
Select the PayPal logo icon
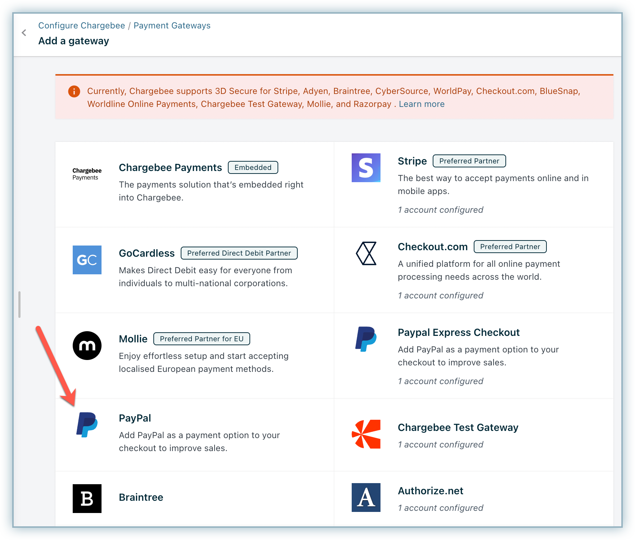(x=87, y=425)
